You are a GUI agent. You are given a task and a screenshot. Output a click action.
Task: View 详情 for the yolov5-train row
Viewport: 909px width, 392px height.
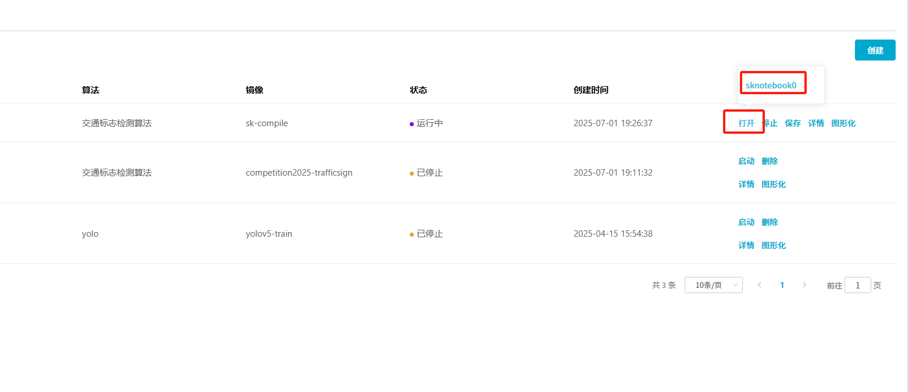point(746,245)
